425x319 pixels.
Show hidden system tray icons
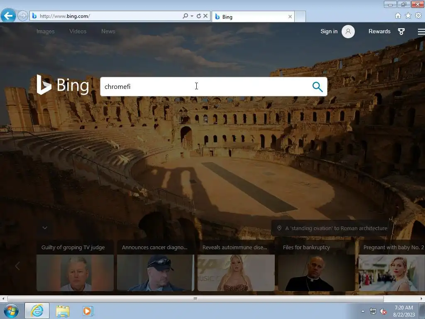pyautogui.click(x=363, y=311)
